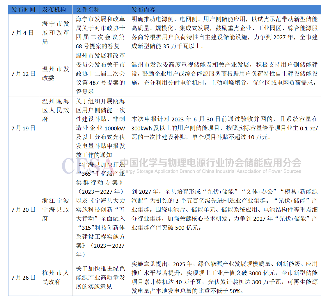The height and width of the screenshot is (302, 328).
Task: Click the 7月12日 date cell
Action: pos(23,74)
